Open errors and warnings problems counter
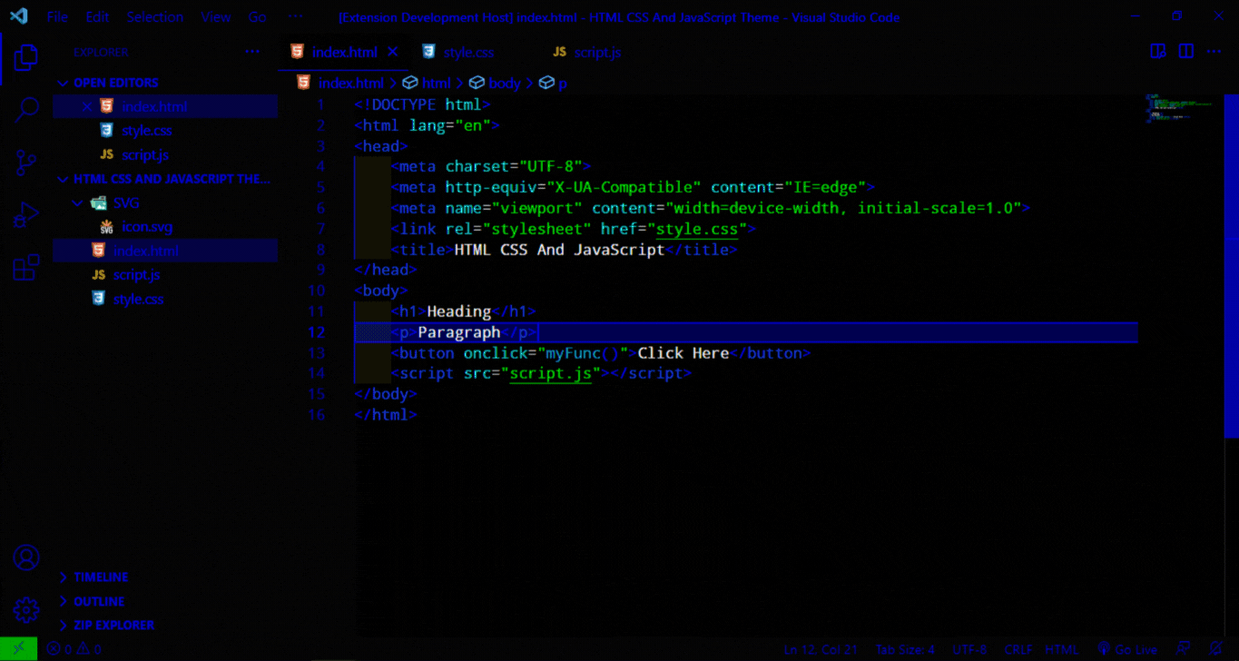 pos(74,649)
